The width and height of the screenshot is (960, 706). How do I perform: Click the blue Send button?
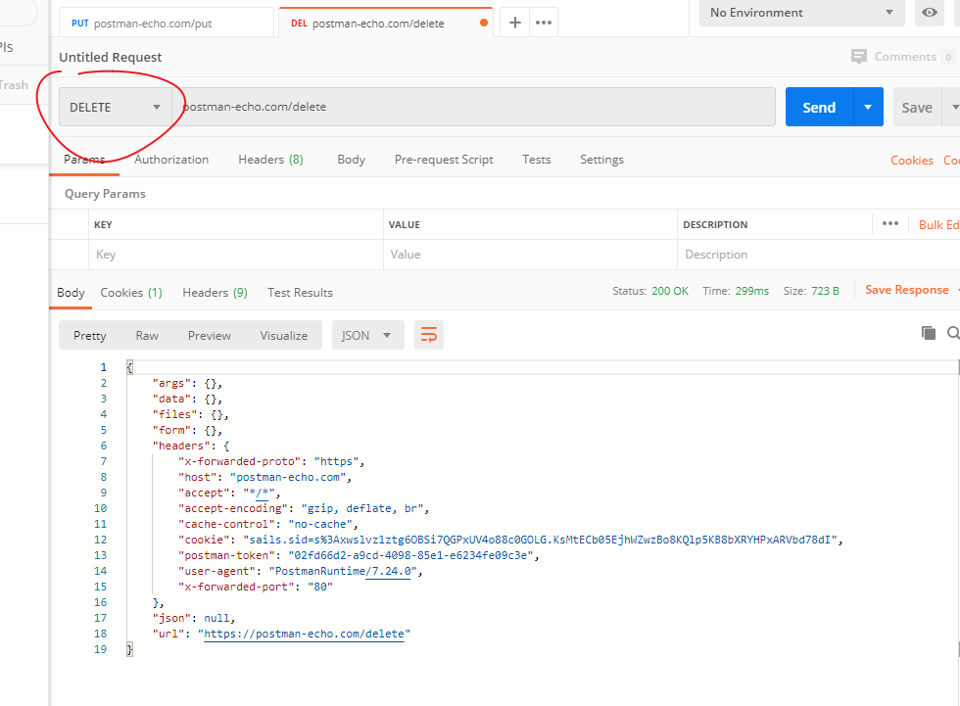pos(819,107)
